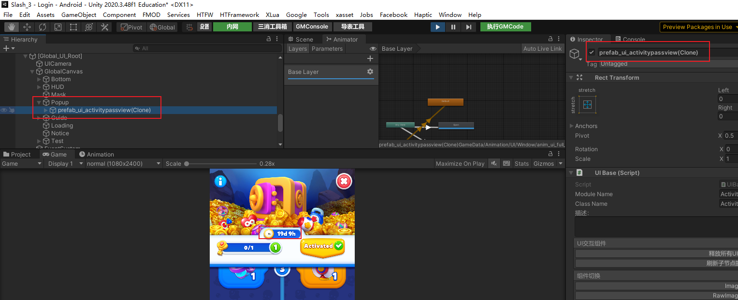This screenshot has height=300, width=738.
Task: Click the UI Base script component icon
Action: [x=579, y=172]
